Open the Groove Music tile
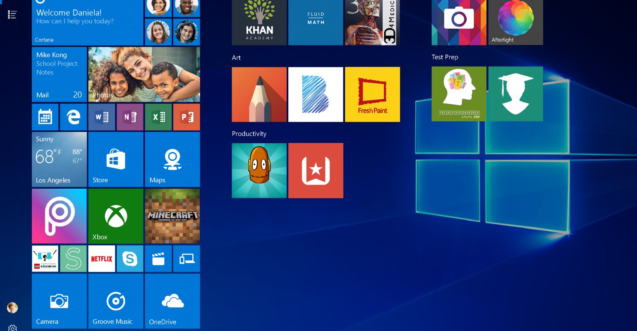The height and width of the screenshot is (331, 637). (x=116, y=301)
